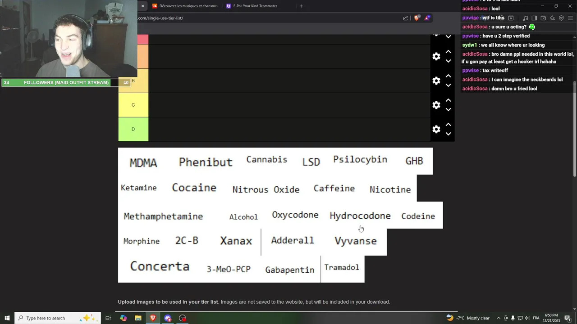Open settings gear for the B tier row
The width and height of the screenshot is (577, 324).
pos(436,81)
